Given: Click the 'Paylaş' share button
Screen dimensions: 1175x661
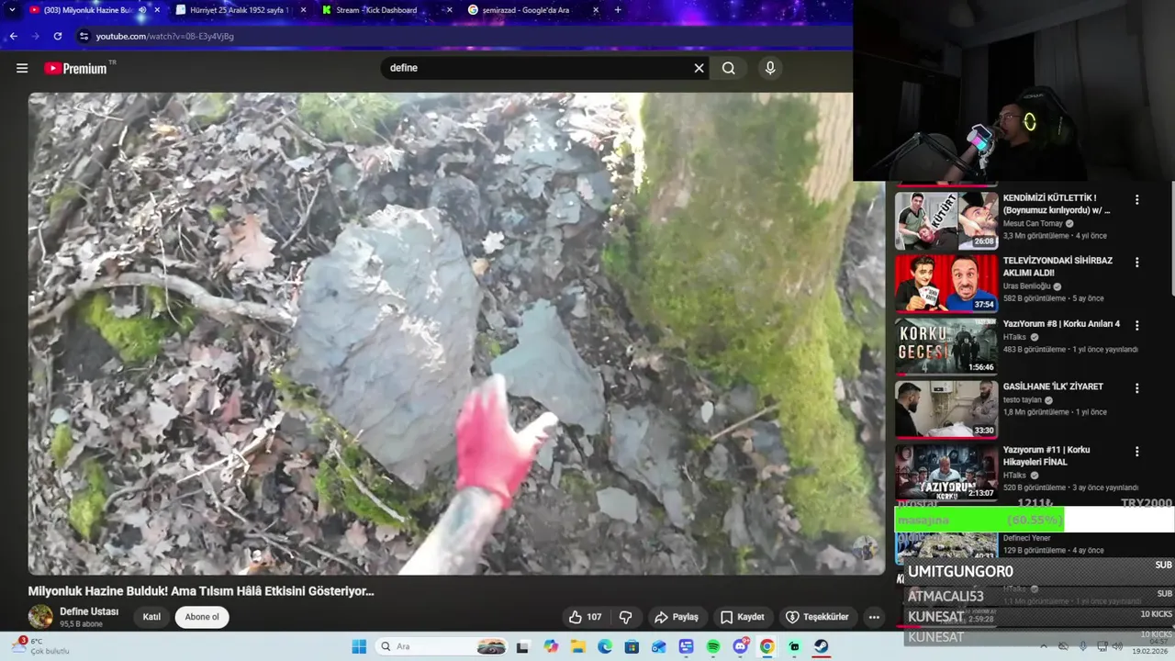Looking at the screenshot, I should [676, 617].
